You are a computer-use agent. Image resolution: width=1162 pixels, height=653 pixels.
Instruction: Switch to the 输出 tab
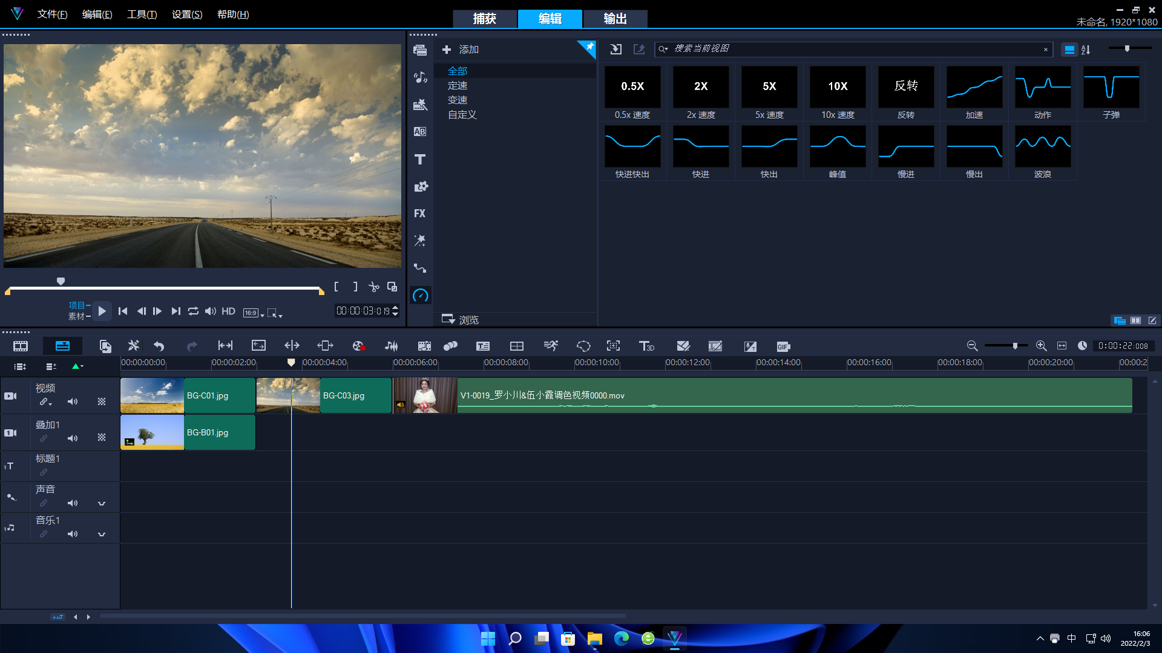615,19
